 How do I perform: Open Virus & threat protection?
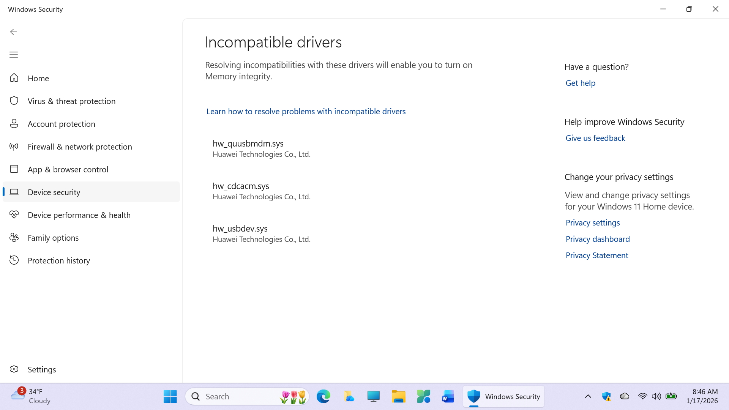pyautogui.click(x=72, y=101)
